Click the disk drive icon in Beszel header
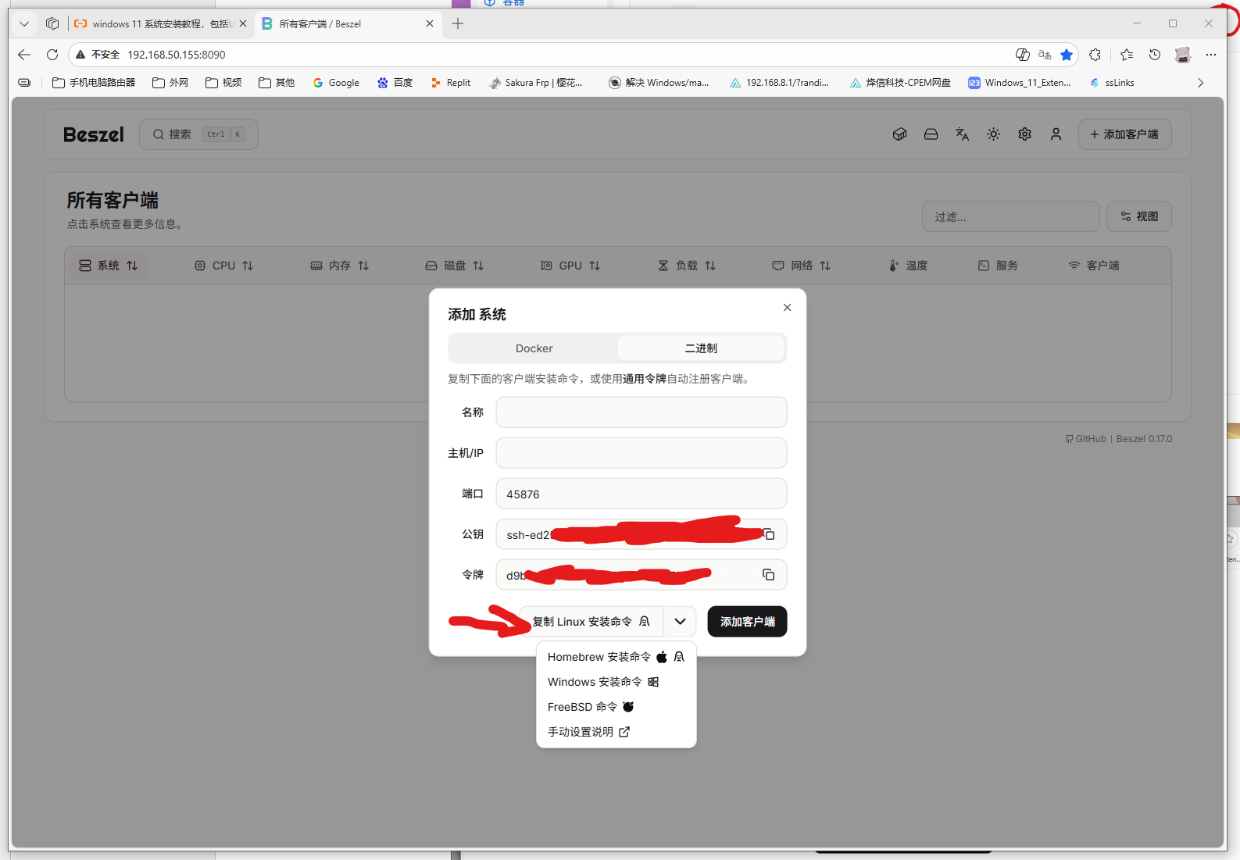1240x860 pixels. tap(931, 134)
